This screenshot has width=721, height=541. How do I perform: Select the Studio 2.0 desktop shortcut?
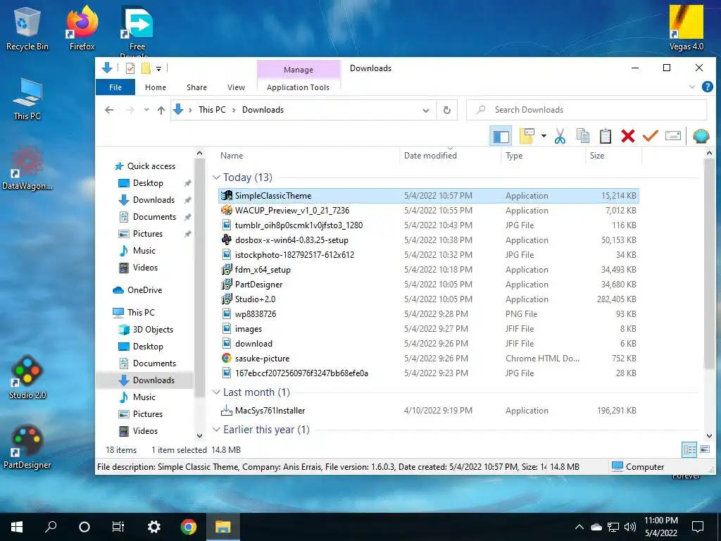tap(27, 378)
